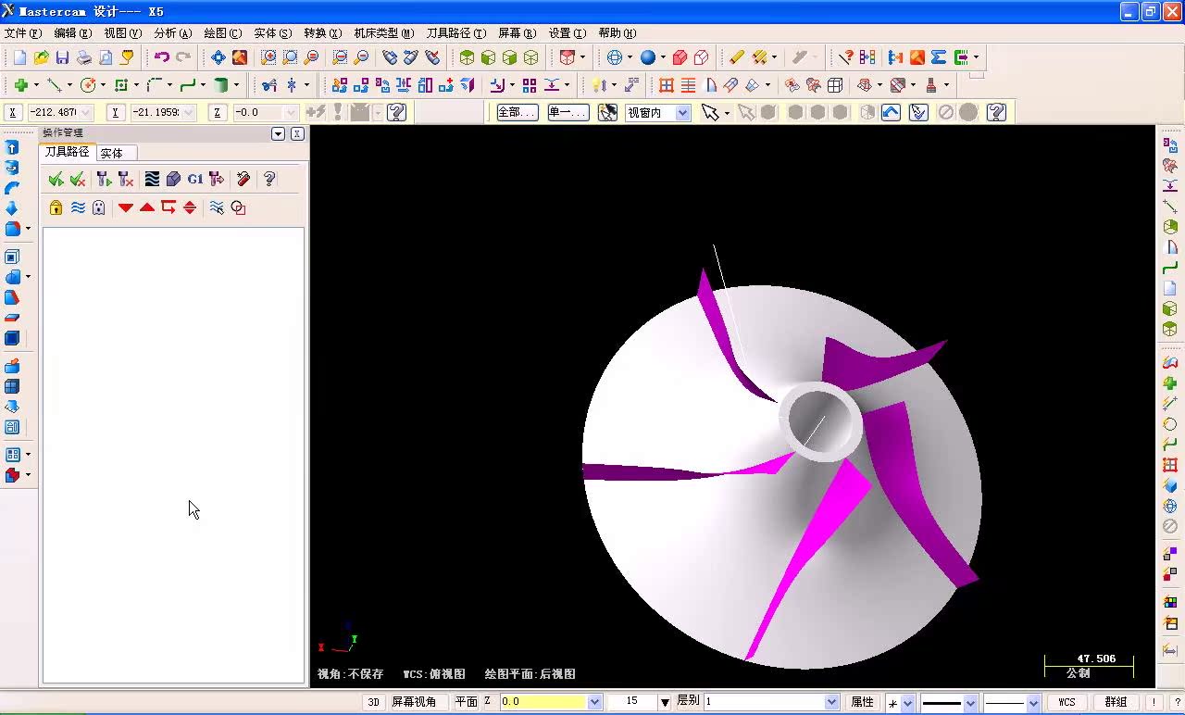Expand the line style dropdown

(970, 703)
